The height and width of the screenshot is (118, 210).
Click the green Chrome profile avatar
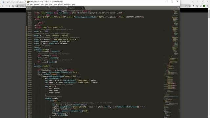tap(204, 6)
